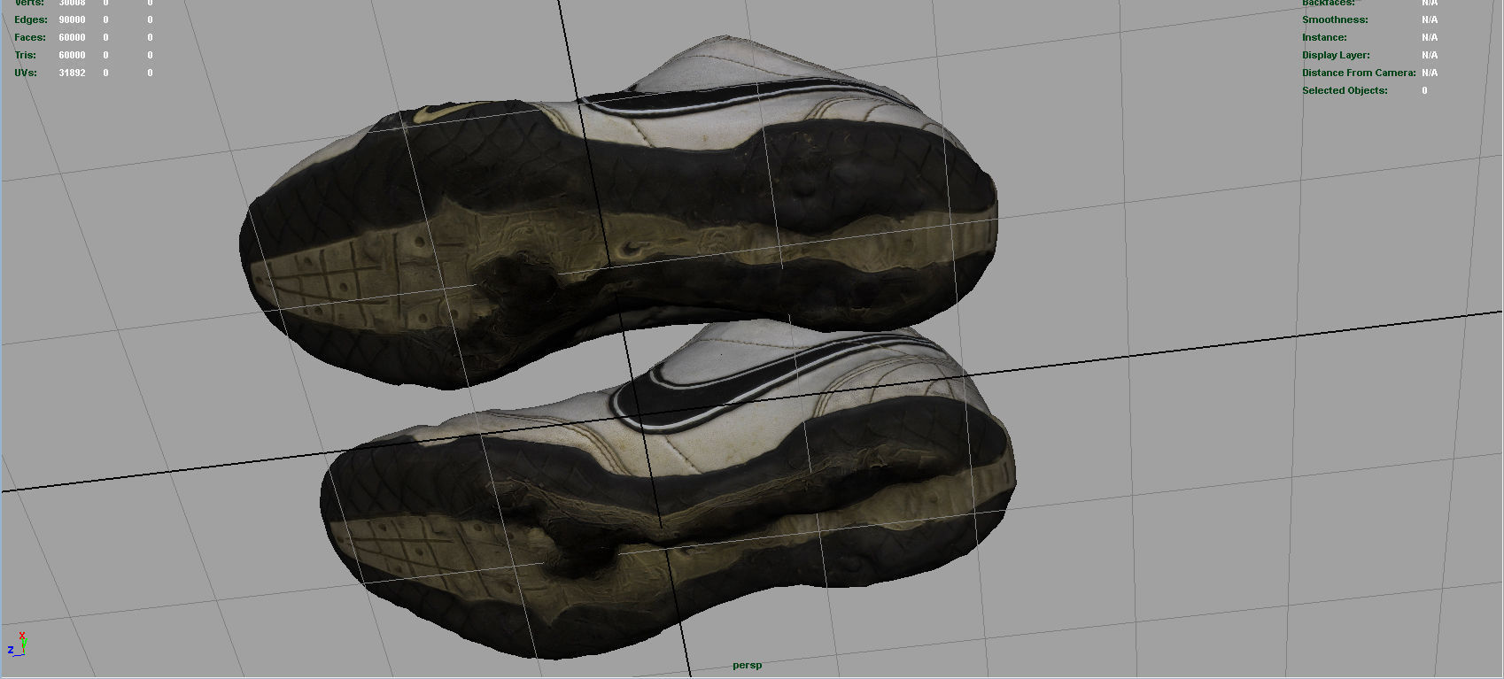Viewport: 1504px width, 679px height.
Task: Click the 60000 value in Faces row
Action: [x=73, y=37]
